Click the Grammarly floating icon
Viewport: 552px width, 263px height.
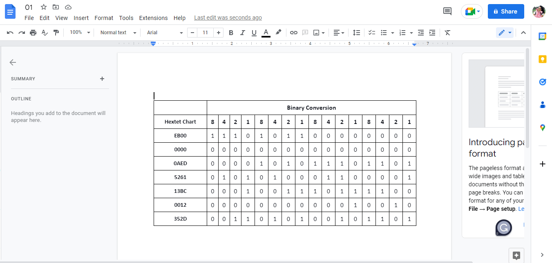click(504, 228)
